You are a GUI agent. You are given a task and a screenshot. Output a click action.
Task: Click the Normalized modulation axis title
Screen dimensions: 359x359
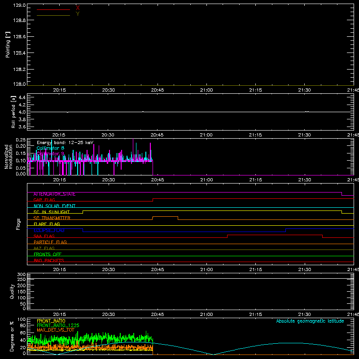pyautogui.click(x=8, y=157)
